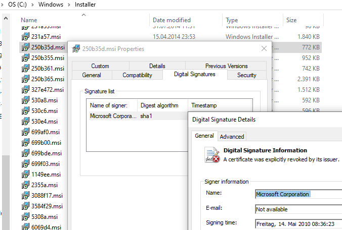
Task: Click the 231a57.msi file icon
Action: click(x=25, y=36)
